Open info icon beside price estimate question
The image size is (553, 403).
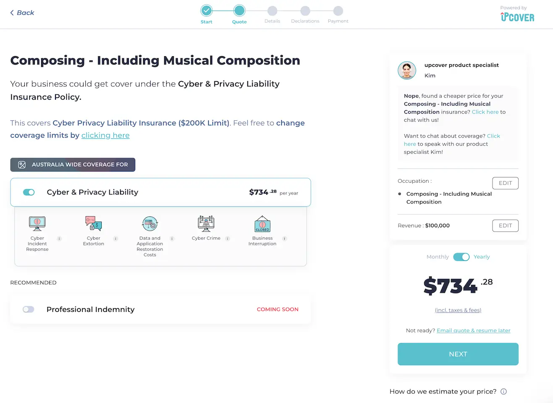click(504, 392)
